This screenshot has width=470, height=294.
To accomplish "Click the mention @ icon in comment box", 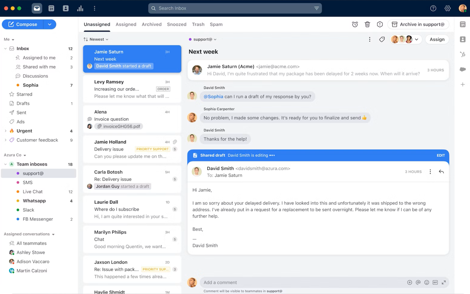I will (x=418, y=282).
